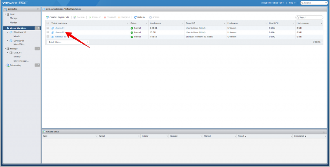Image resolution: width=330 pixels, height=167 pixels.
Task: Click More storage... in Navigator
Action: pyautogui.click(x=21, y=61)
